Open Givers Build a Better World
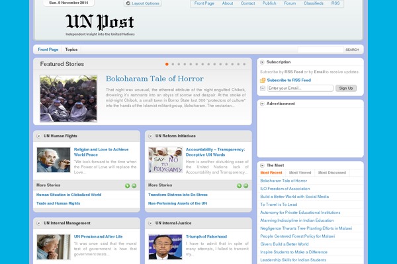This screenshot has height=264, width=397. (x=285, y=244)
